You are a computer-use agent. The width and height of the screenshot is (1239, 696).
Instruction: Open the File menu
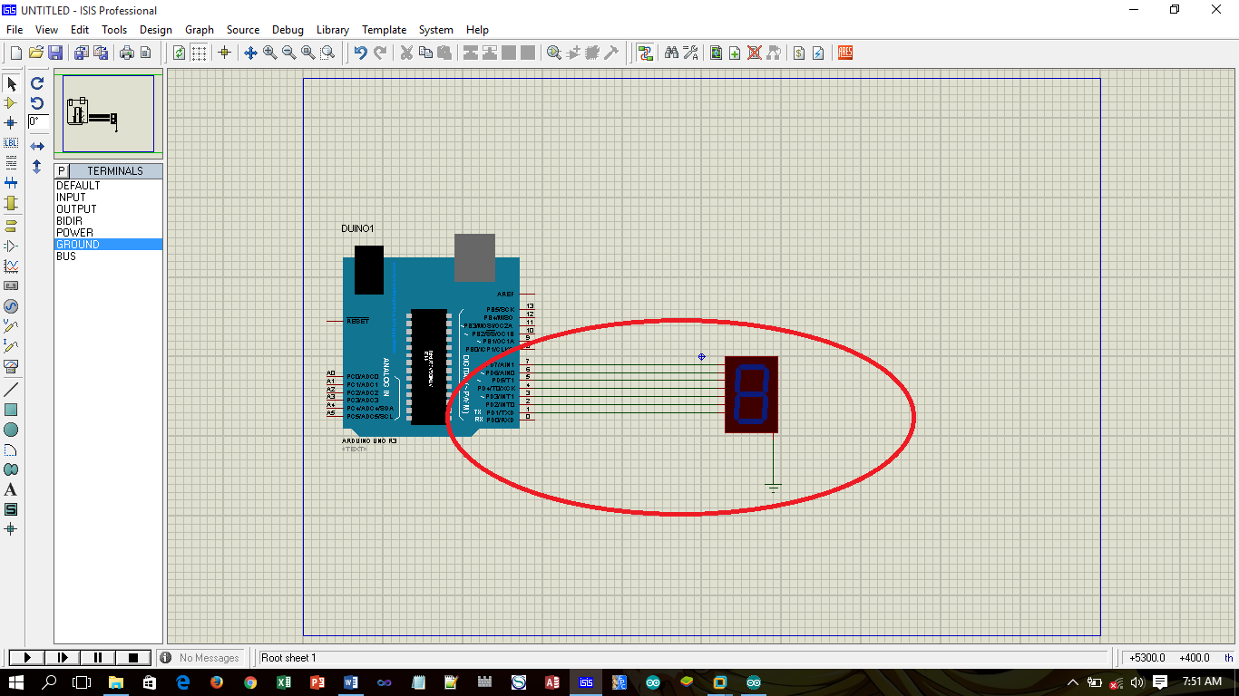[x=15, y=30]
